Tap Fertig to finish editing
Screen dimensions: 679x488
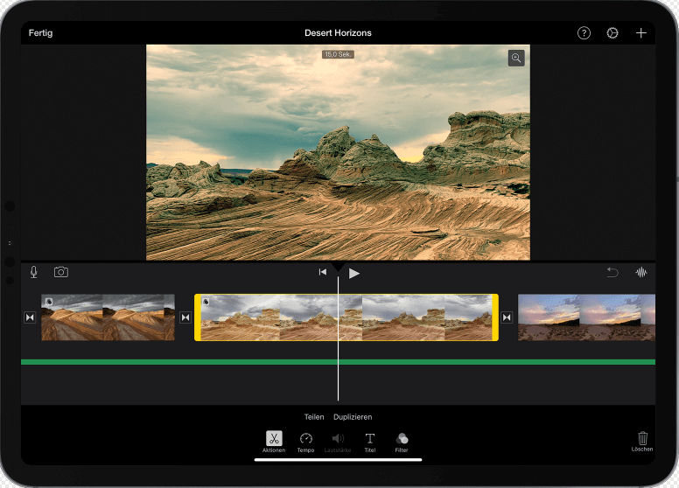coord(41,33)
